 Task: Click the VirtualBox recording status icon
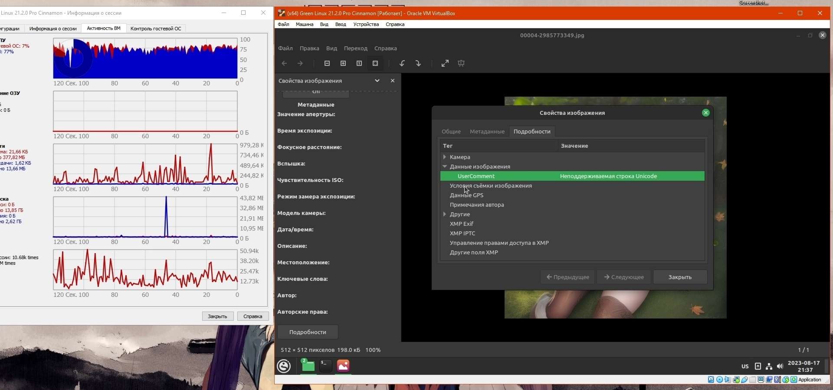[x=769, y=380]
